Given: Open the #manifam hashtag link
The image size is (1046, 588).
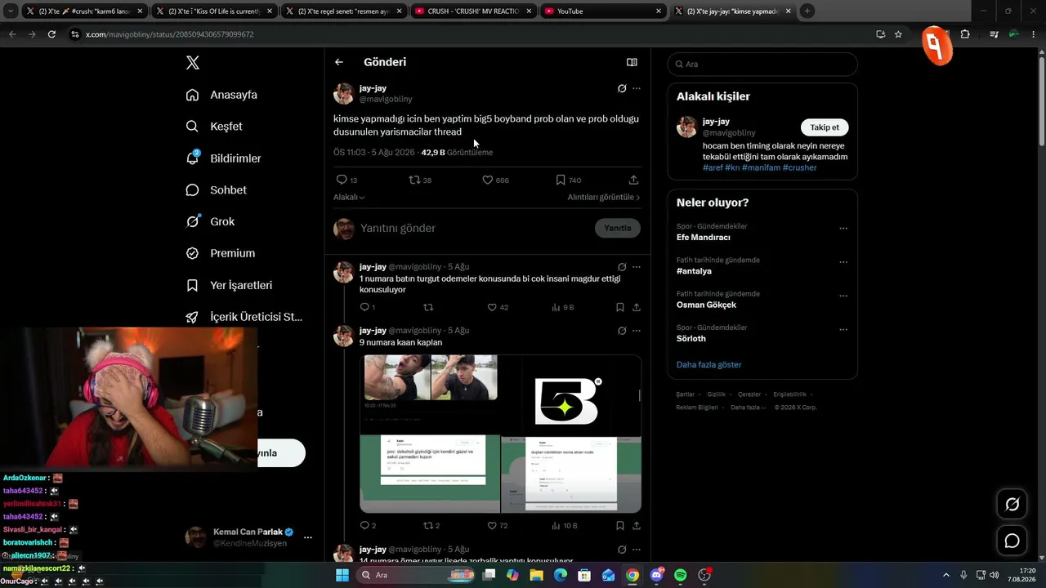Looking at the screenshot, I should 761,167.
